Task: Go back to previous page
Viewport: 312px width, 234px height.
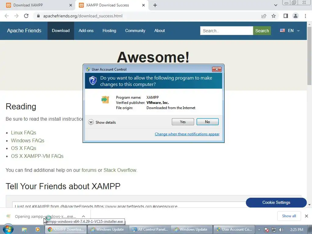Action: click(x=7, y=16)
